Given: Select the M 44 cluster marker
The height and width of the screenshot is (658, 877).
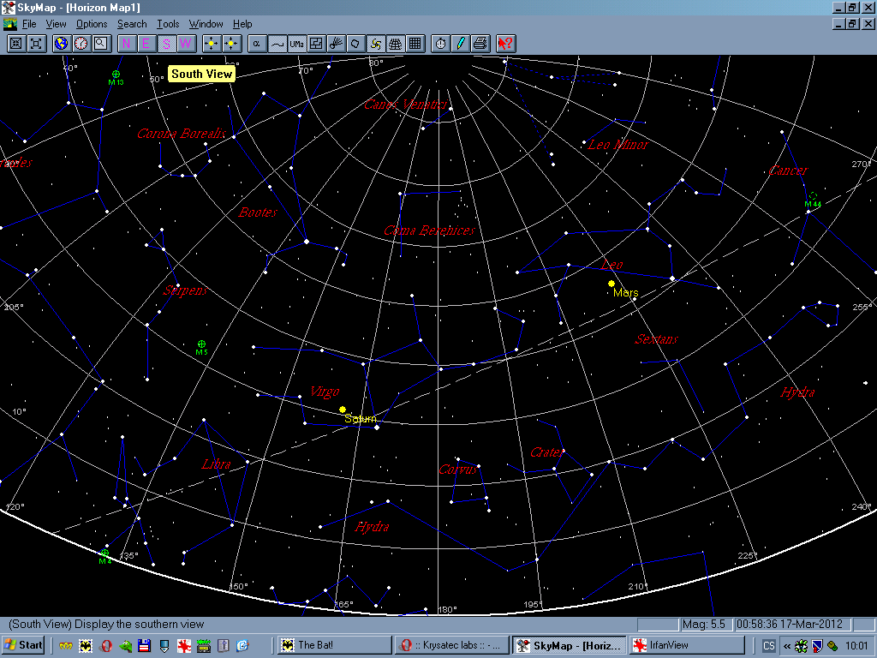Looking at the screenshot, I should click(x=814, y=196).
